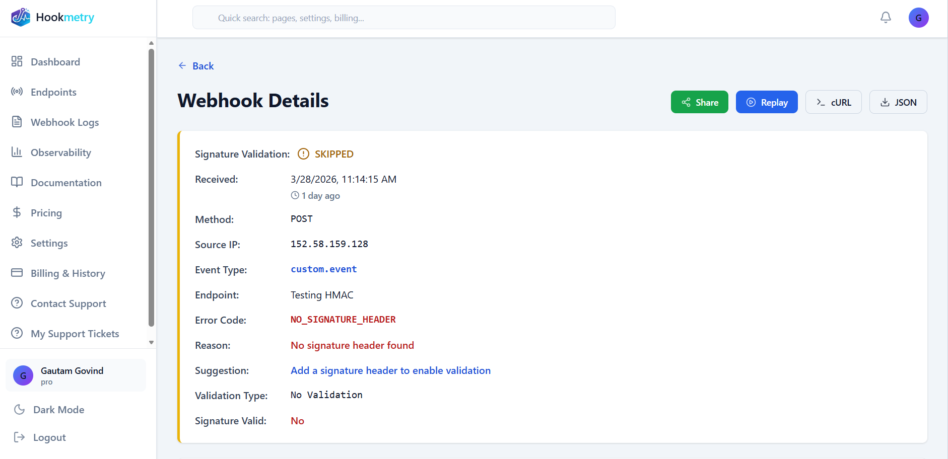This screenshot has width=948, height=459.
Task: Open Contact Support
Action: 69,303
